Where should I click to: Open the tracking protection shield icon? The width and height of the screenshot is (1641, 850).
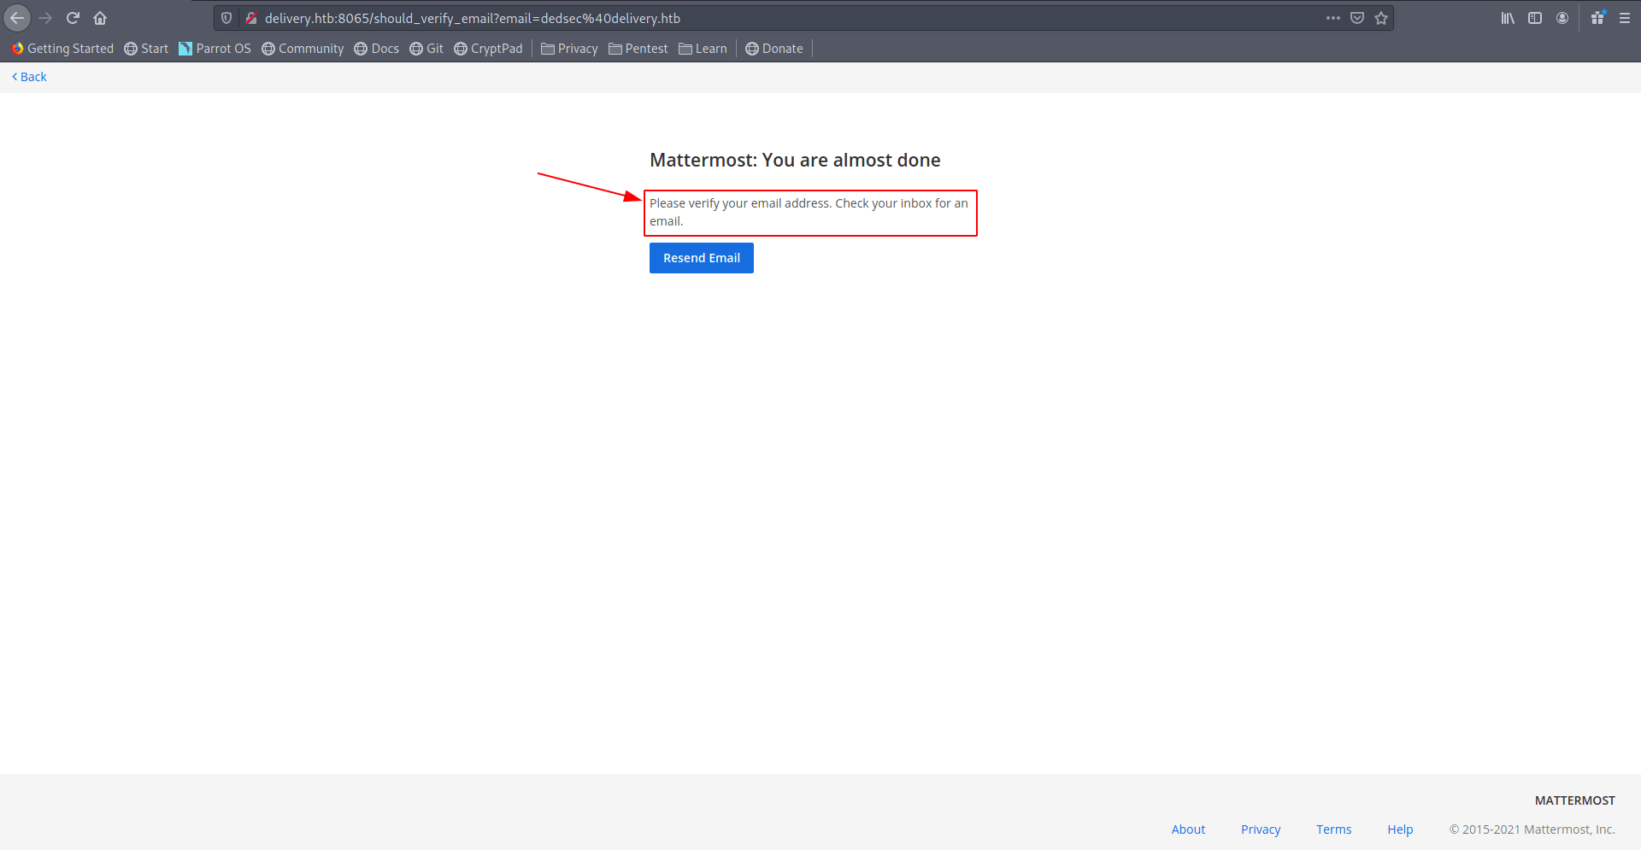pyautogui.click(x=226, y=18)
